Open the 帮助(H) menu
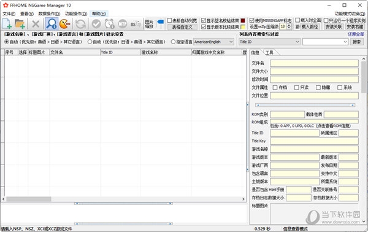The height and width of the screenshot is (232, 368). [x=99, y=14]
